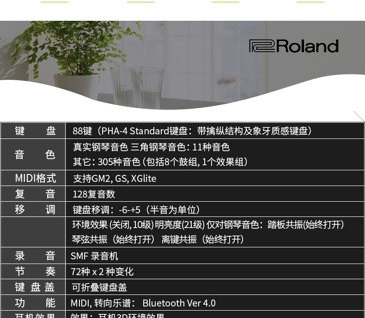Click the 72种 x 2 种变化 value
Viewport: 365px width, 318px height.
coord(102,271)
